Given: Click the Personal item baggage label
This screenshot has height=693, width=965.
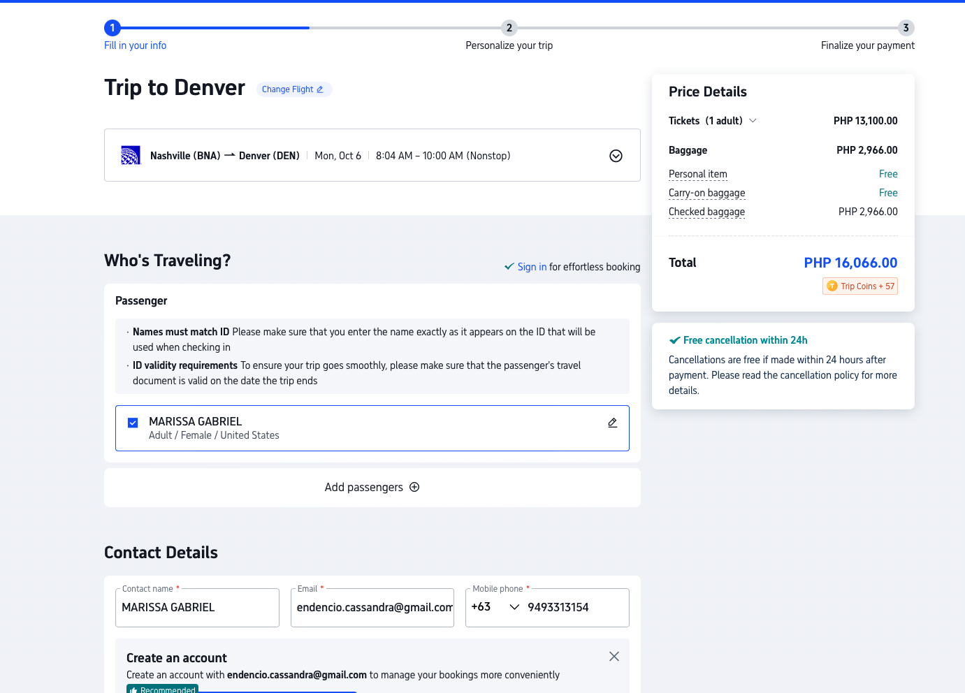Looking at the screenshot, I should 698,174.
